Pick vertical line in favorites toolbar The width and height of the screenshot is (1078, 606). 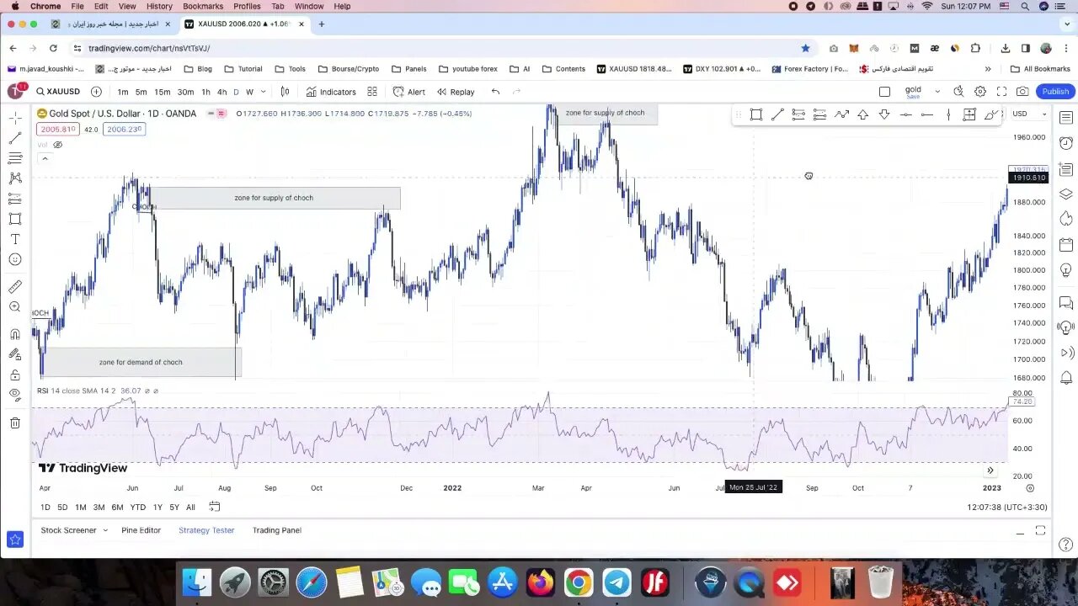click(x=948, y=114)
